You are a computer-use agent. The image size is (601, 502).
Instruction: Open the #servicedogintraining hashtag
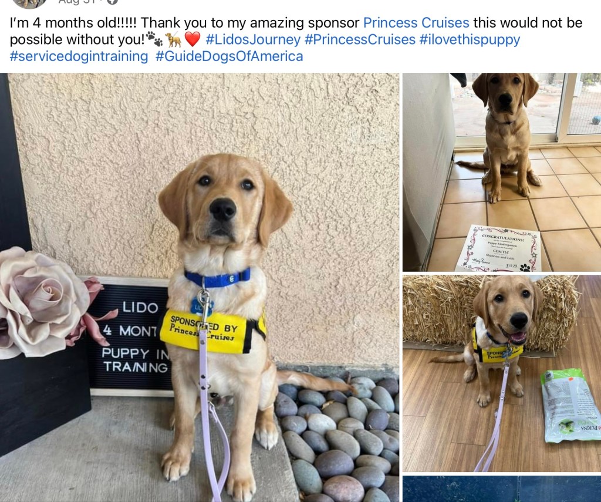pyautogui.click(x=79, y=56)
